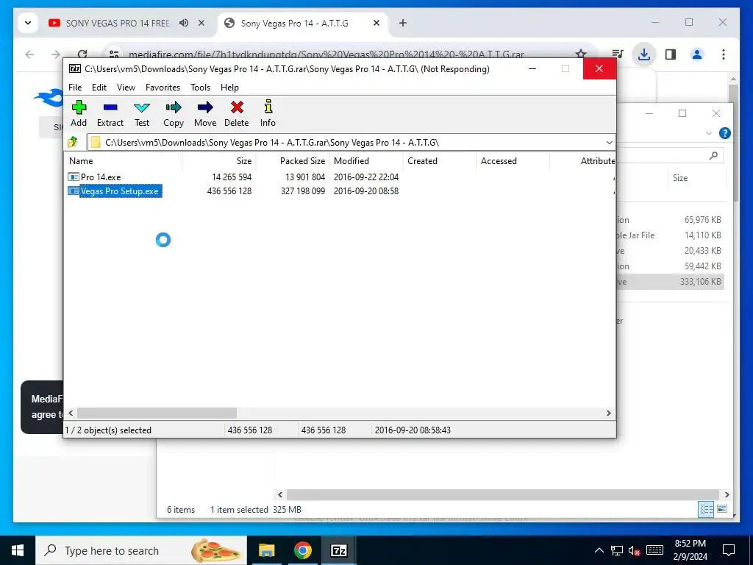Switch File Explorer to large icons view
Viewport: 753px width, 565px height.
[722, 509]
